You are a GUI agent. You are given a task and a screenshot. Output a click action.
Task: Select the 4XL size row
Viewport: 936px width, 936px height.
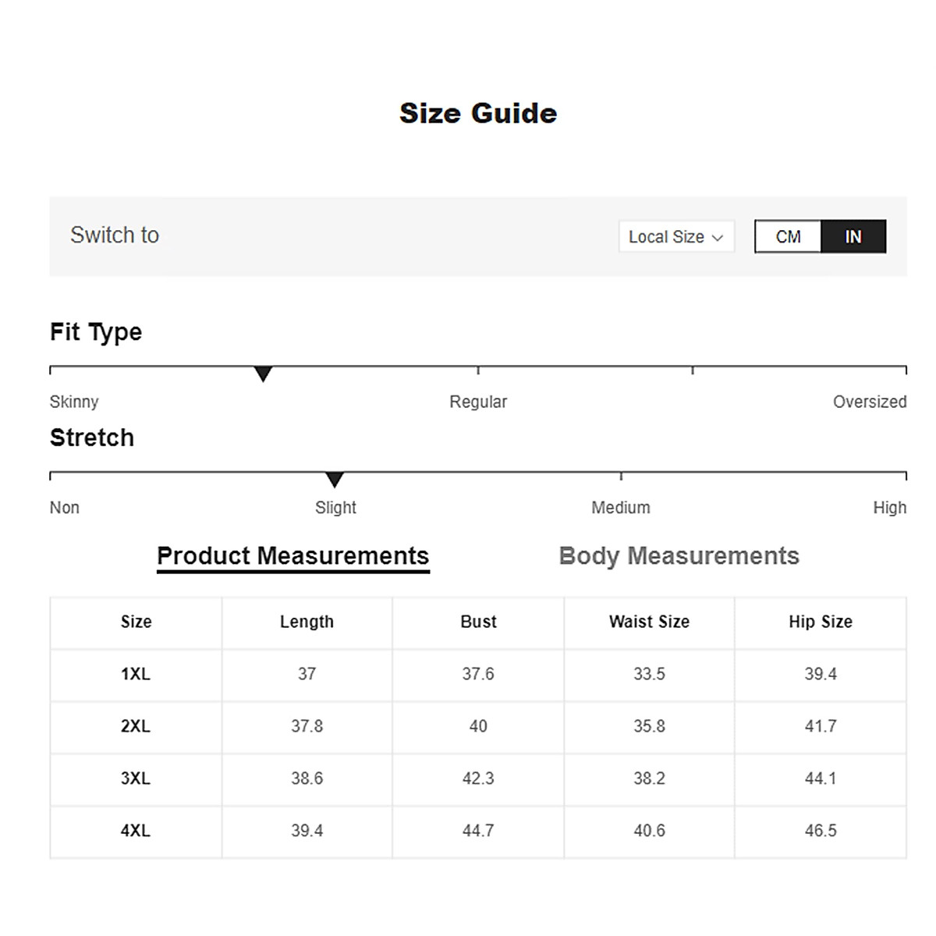[x=136, y=831]
